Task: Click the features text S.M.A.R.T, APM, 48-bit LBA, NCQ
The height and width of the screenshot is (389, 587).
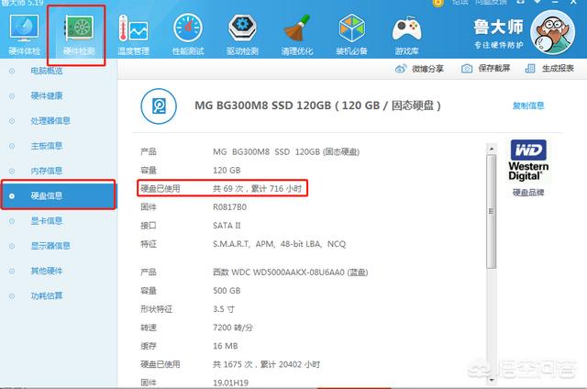Action: pos(279,244)
